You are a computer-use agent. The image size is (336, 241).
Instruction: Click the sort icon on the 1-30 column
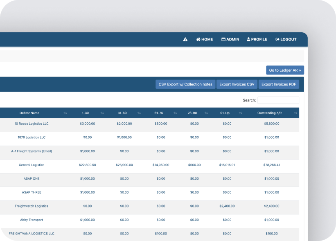(x=101, y=113)
